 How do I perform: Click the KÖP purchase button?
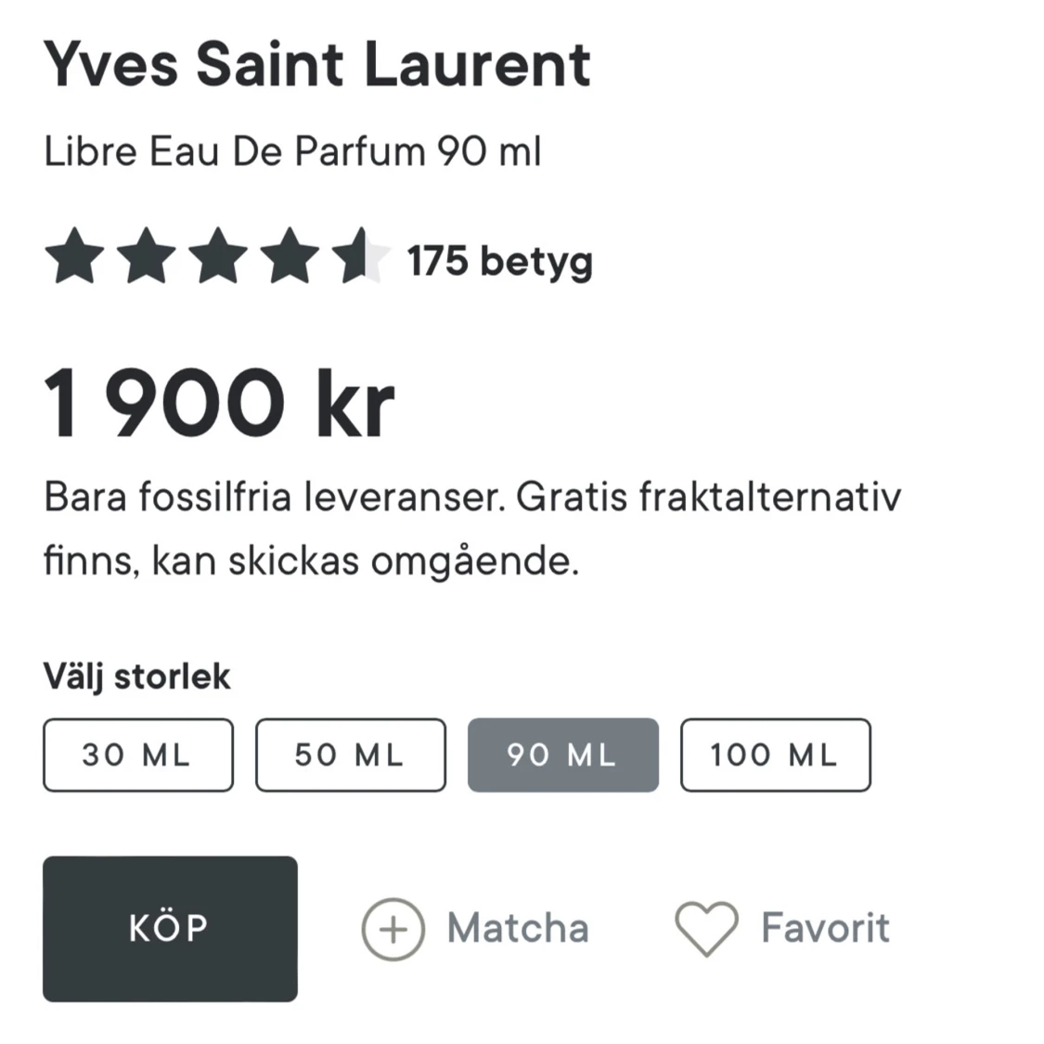tap(170, 928)
